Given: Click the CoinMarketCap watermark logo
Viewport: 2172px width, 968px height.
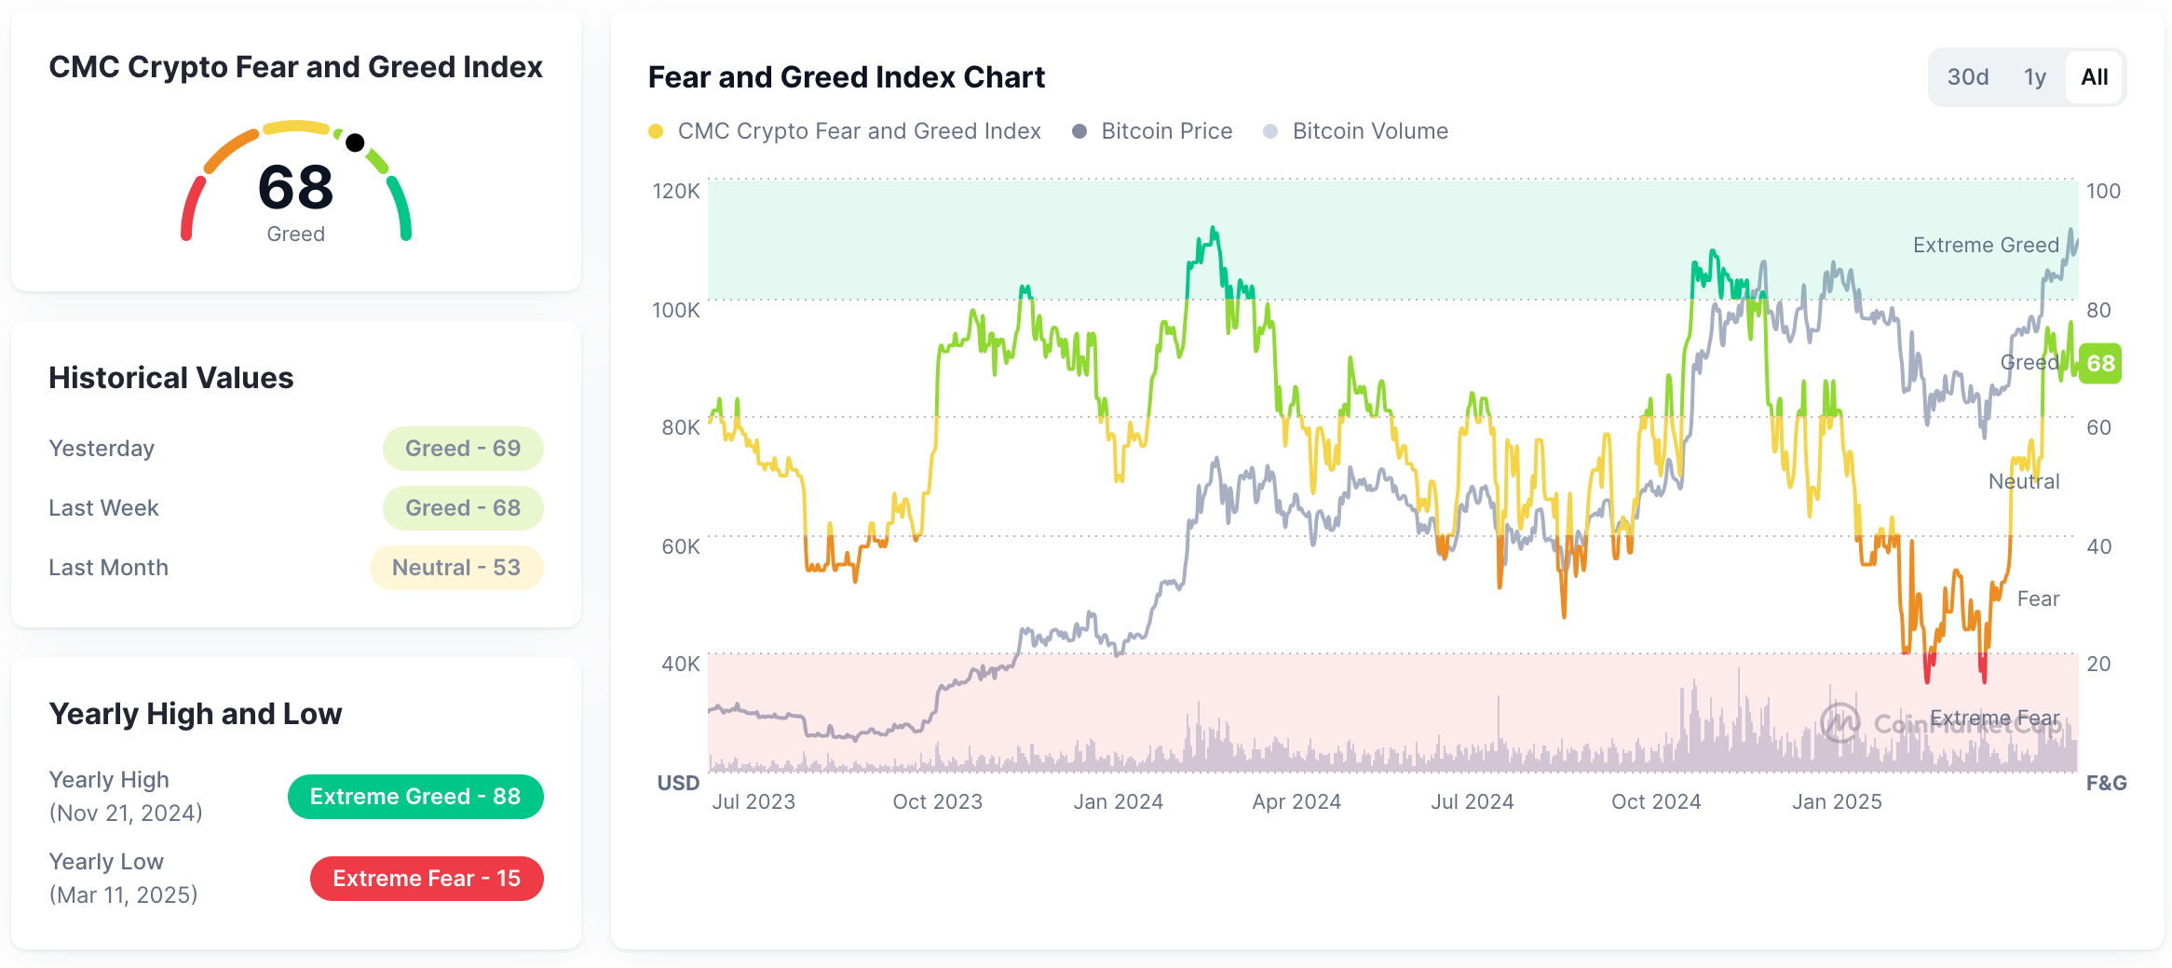Looking at the screenshot, I should pyautogui.click(x=1840, y=721).
